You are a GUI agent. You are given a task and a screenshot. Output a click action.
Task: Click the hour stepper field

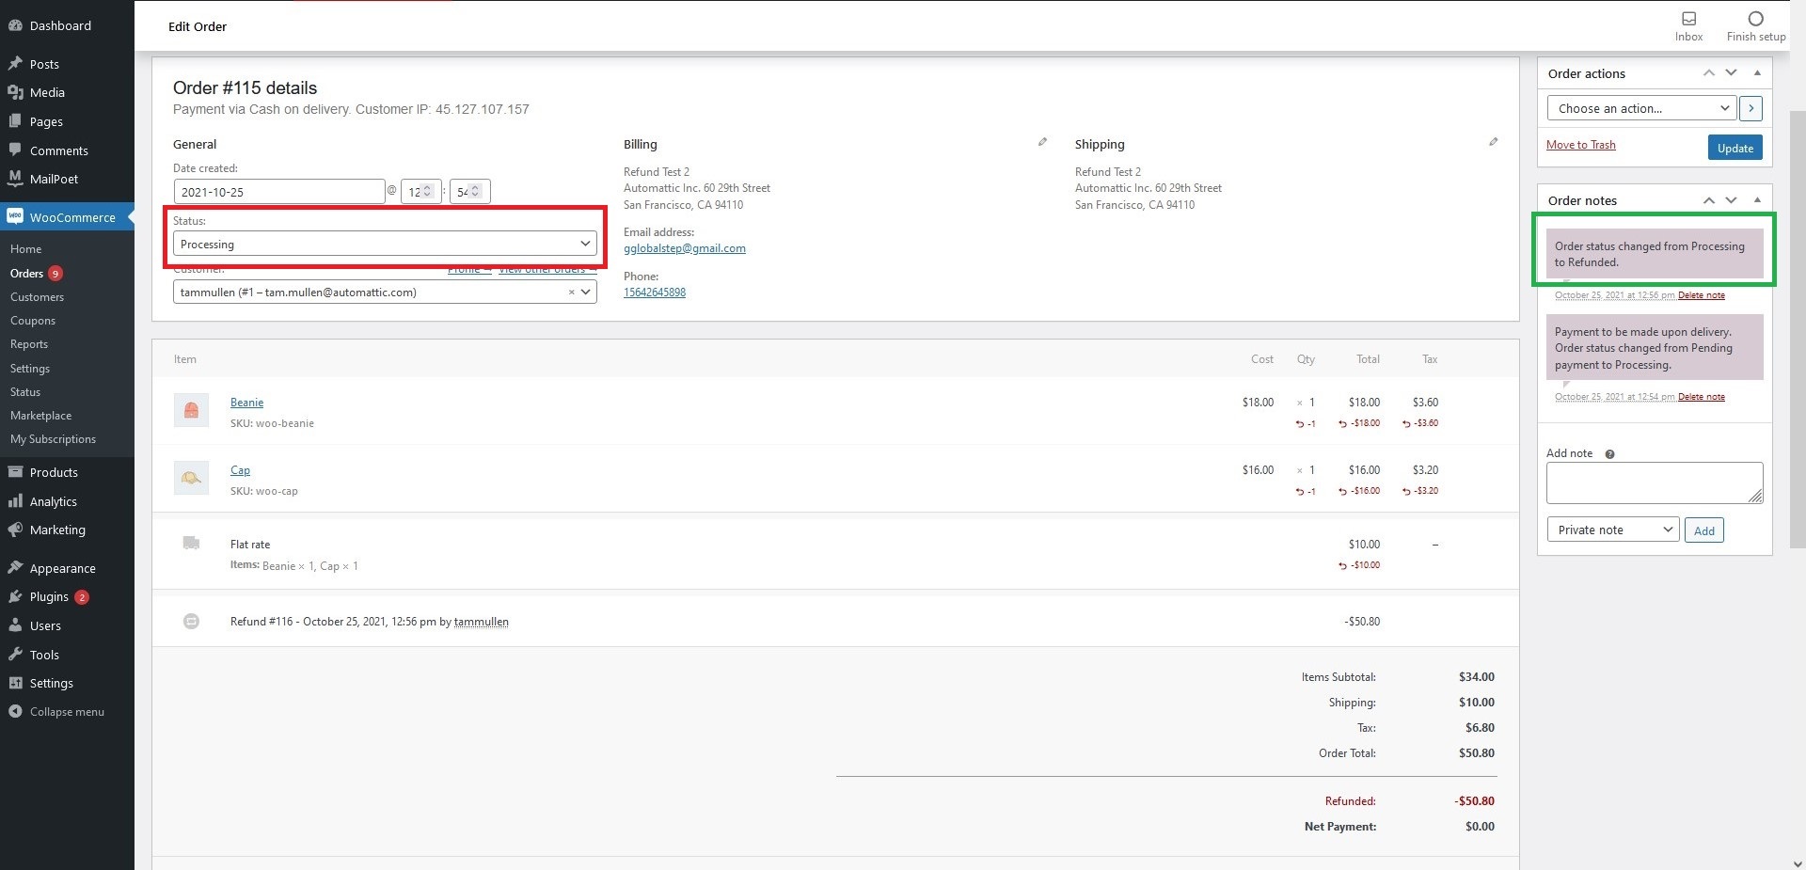pyautogui.click(x=420, y=192)
